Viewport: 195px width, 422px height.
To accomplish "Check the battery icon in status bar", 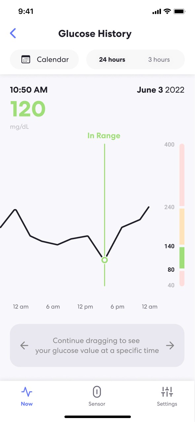I will click(180, 12).
